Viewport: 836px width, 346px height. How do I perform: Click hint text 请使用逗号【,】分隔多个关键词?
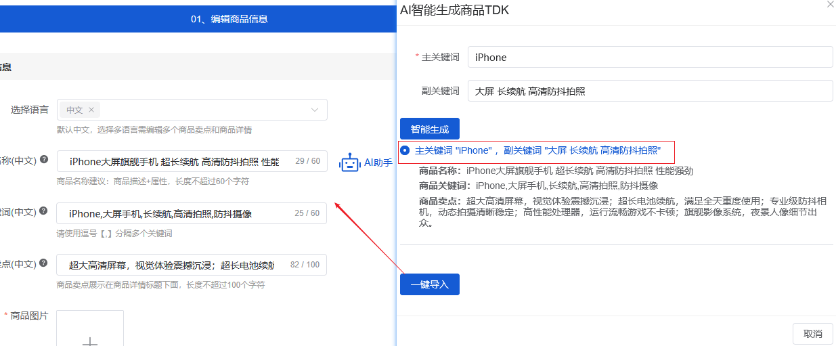click(114, 234)
